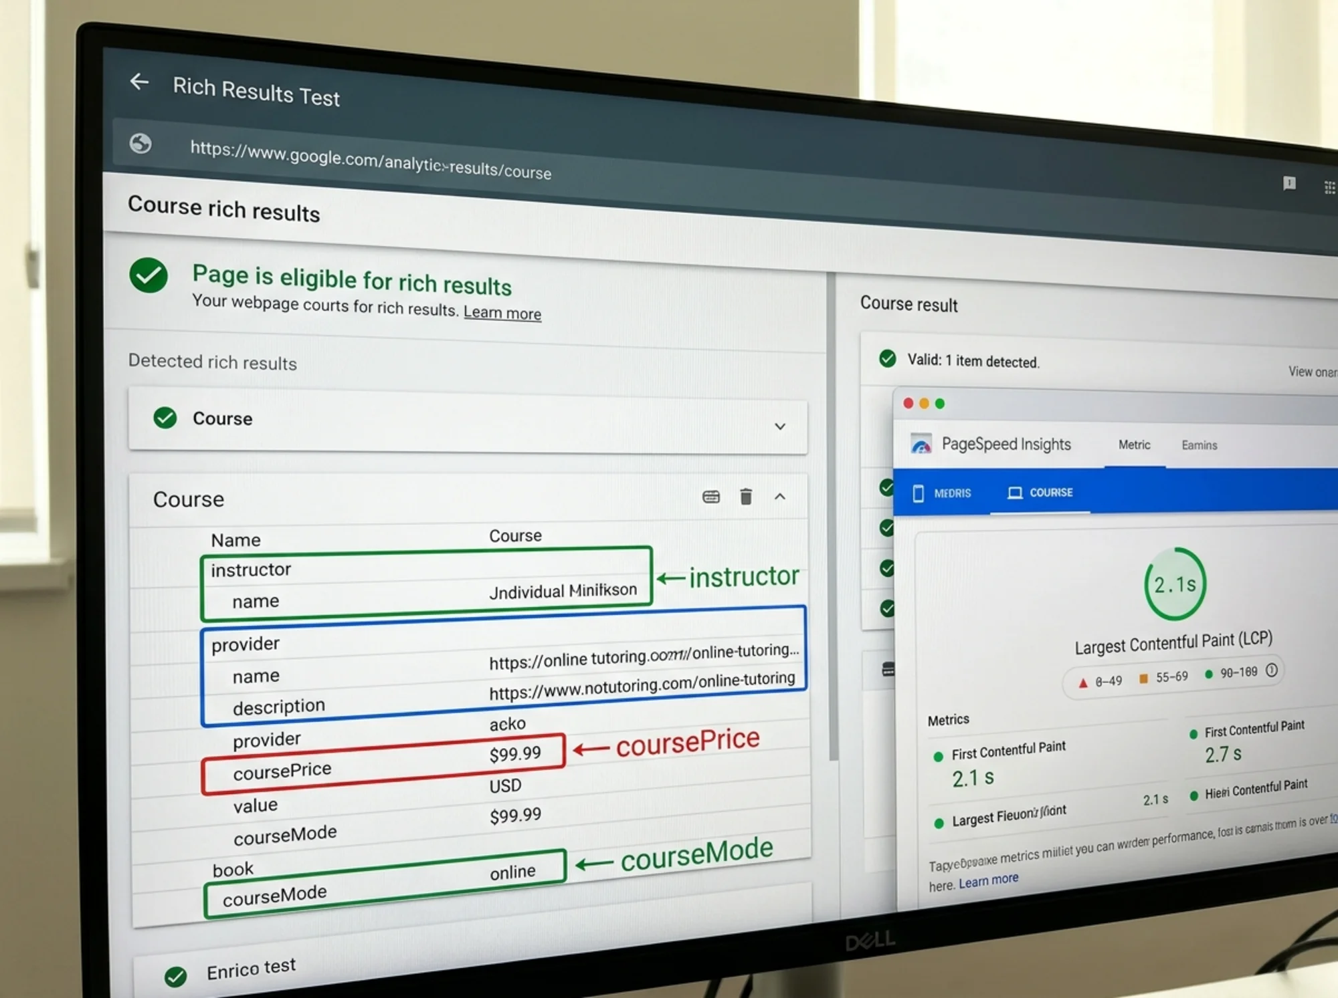
Task: Click the Course result panel heading
Action: click(x=909, y=303)
